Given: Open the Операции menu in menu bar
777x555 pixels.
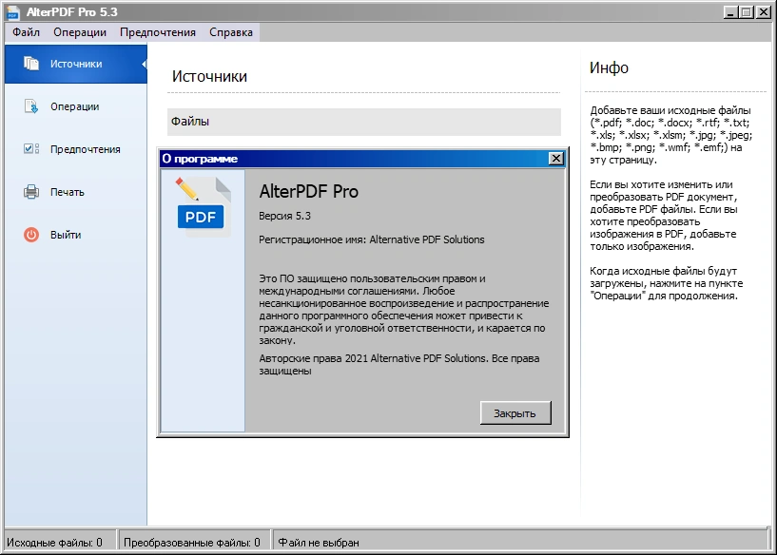Looking at the screenshot, I should click(x=80, y=32).
